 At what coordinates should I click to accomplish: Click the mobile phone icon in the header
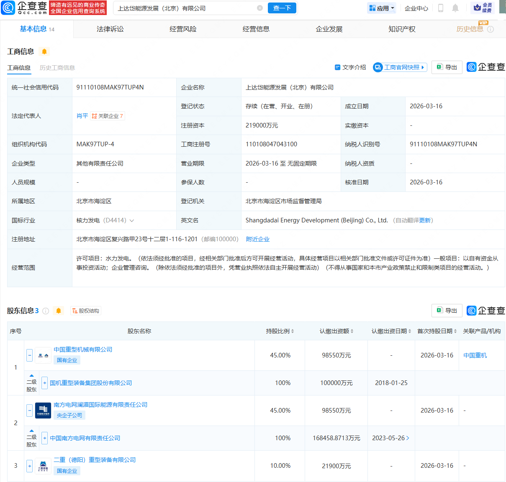click(440, 8)
